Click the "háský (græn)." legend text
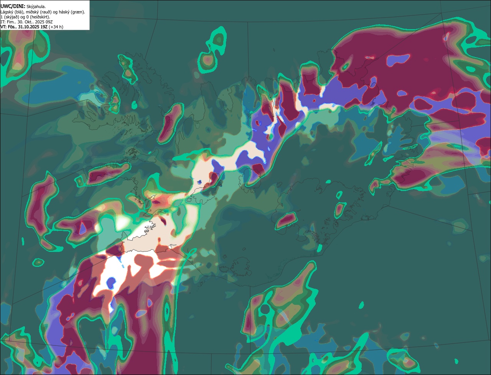 click(x=72, y=12)
